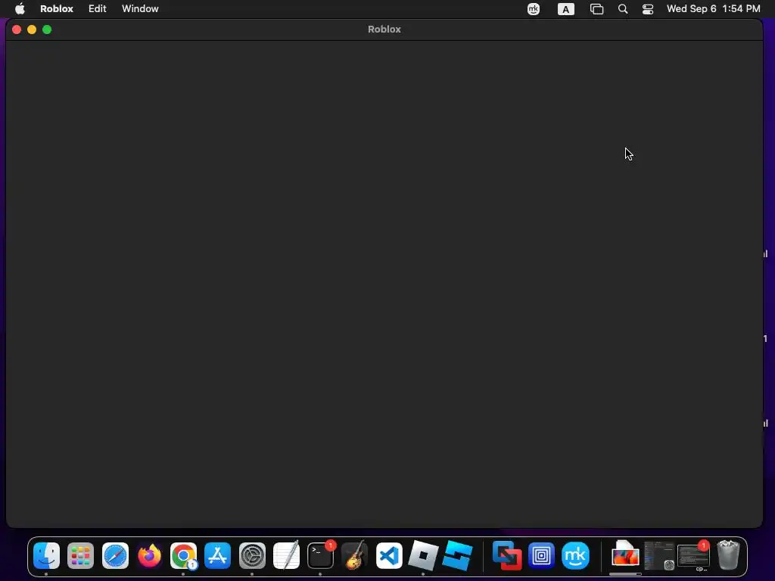Switch to Terminal in the Dock
775x581 pixels.
coord(320,555)
